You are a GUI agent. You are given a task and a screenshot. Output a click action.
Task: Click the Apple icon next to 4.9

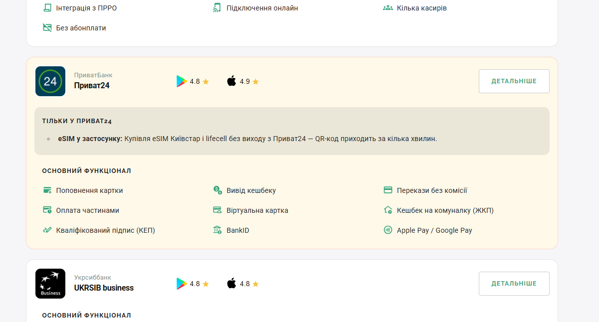[x=231, y=81]
